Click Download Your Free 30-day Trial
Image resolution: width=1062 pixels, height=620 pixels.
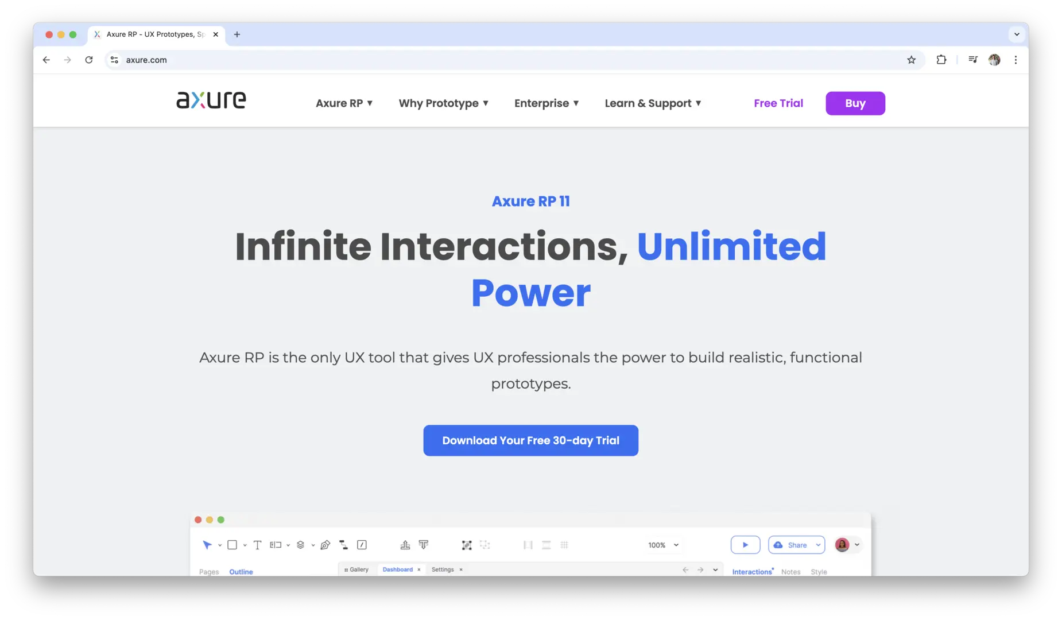(x=530, y=440)
